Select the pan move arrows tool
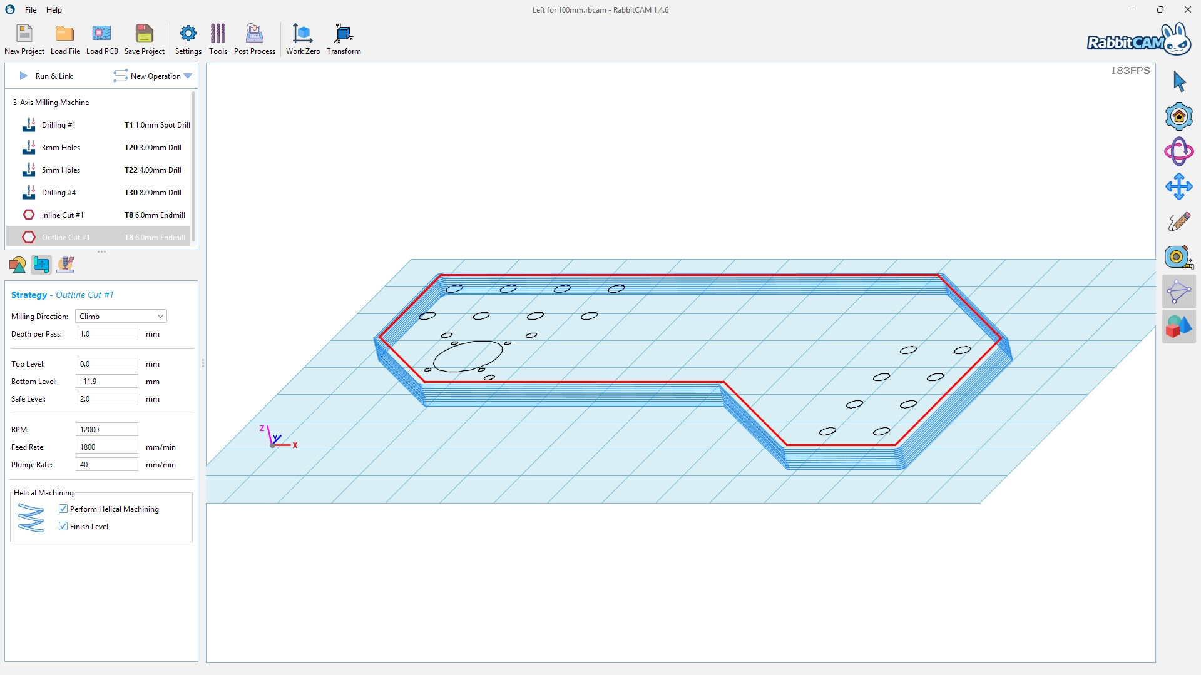The height and width of the screenshot is (675, 1201). [1179, 186]
